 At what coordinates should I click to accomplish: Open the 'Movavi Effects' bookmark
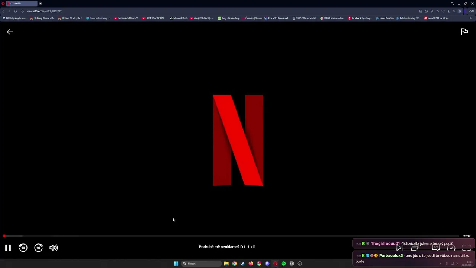pyautogui.click(x=179, y=18)
